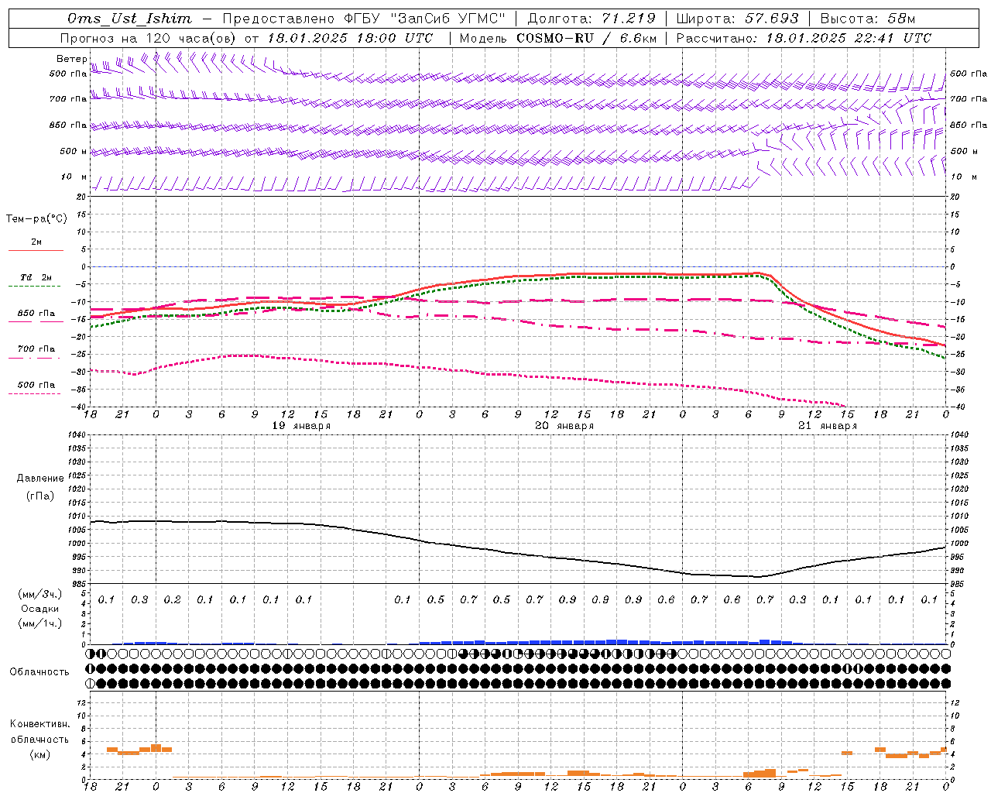Click the 10 м wind level label on left

[x=74, y=177]
